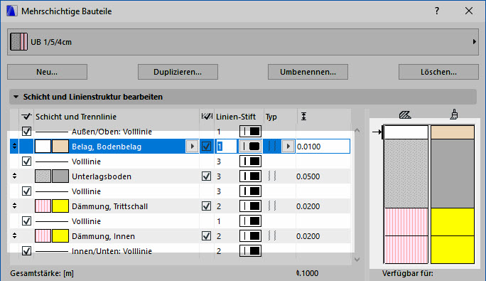This screenshot has width=486, height=281.
Task: Toggle the Volllinie checkbox below Unterlagsboden
Action: tap(27, 191)
